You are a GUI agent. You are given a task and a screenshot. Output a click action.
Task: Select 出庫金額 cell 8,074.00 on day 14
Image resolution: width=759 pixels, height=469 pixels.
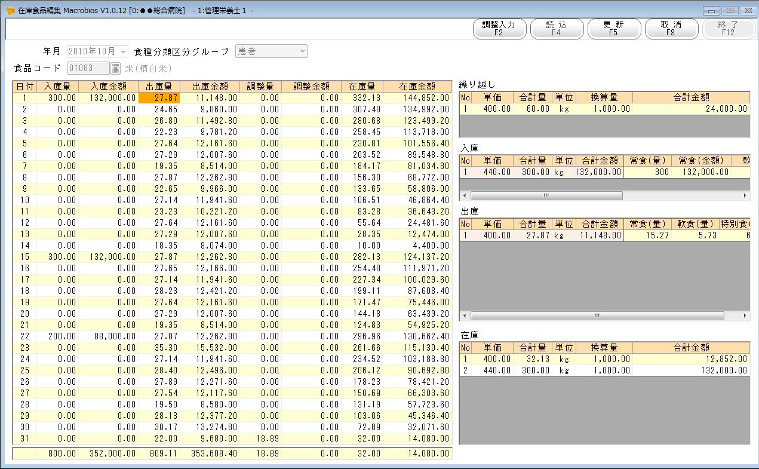(x=210, y=246)
